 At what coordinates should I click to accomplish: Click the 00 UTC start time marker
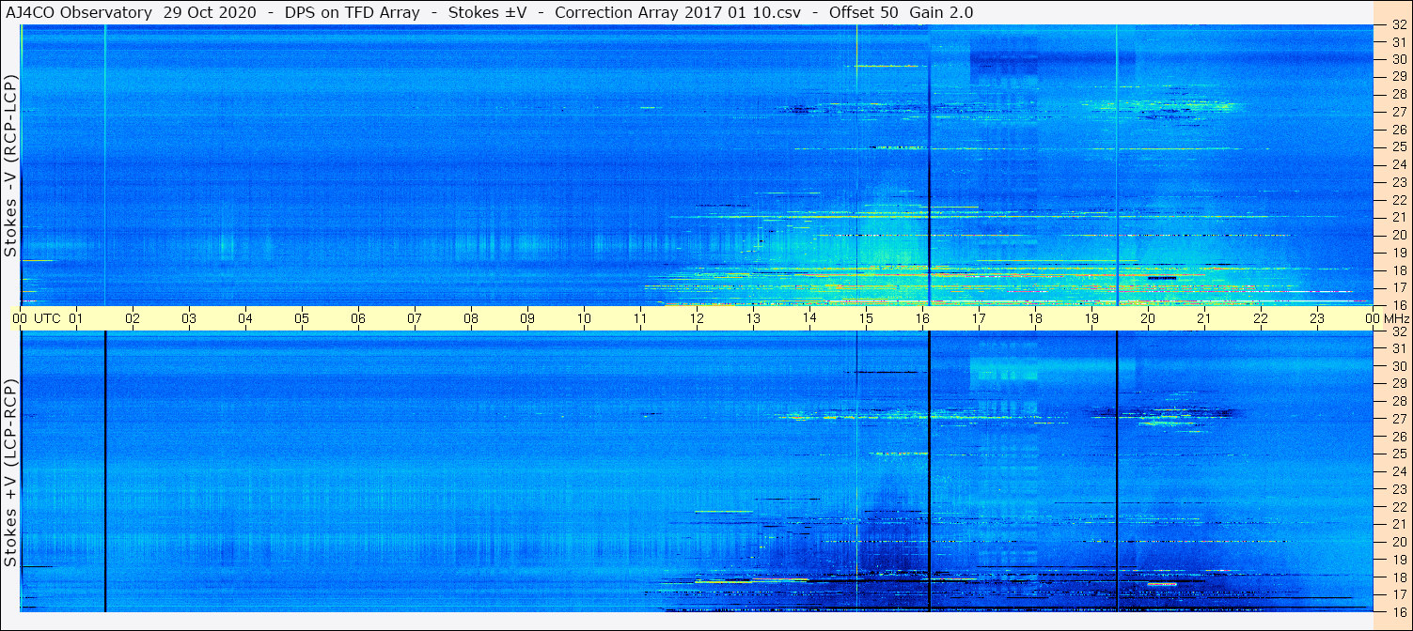click(x=37, y=318)
